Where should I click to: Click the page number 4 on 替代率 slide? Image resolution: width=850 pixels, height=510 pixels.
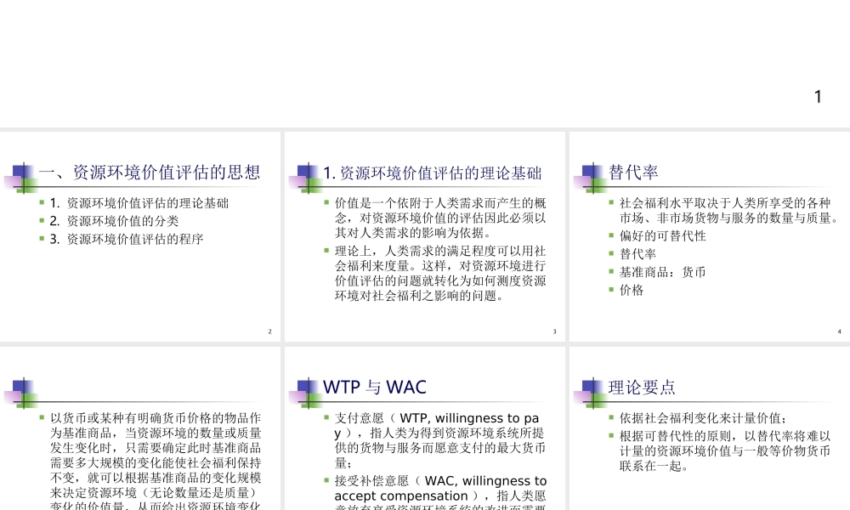tap(838, 331)
